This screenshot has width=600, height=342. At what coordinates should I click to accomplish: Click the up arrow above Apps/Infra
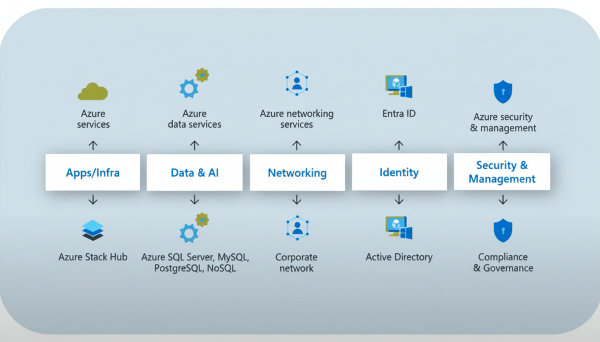pyautogui.click(x=93, y=145)
